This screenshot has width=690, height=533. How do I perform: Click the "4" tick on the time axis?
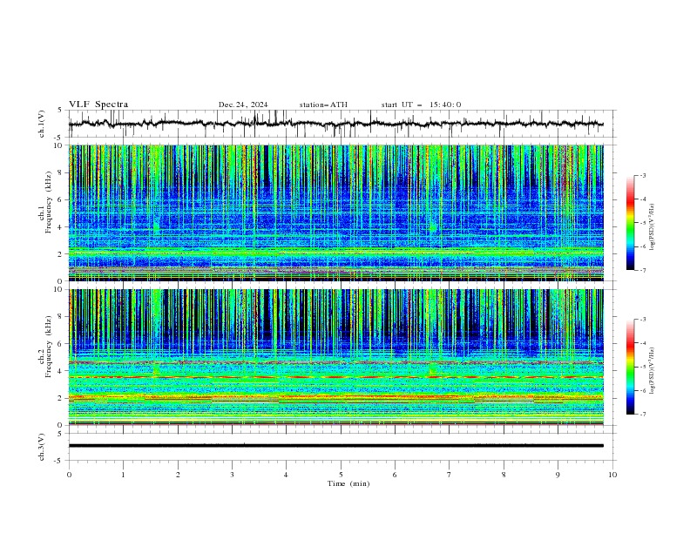click(x=286, y=475)
